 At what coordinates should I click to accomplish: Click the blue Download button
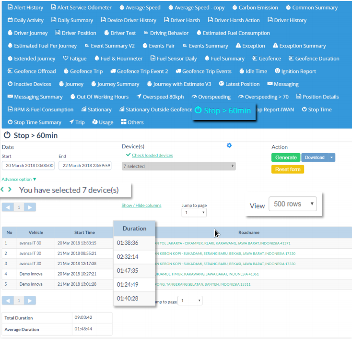(315, 157)
